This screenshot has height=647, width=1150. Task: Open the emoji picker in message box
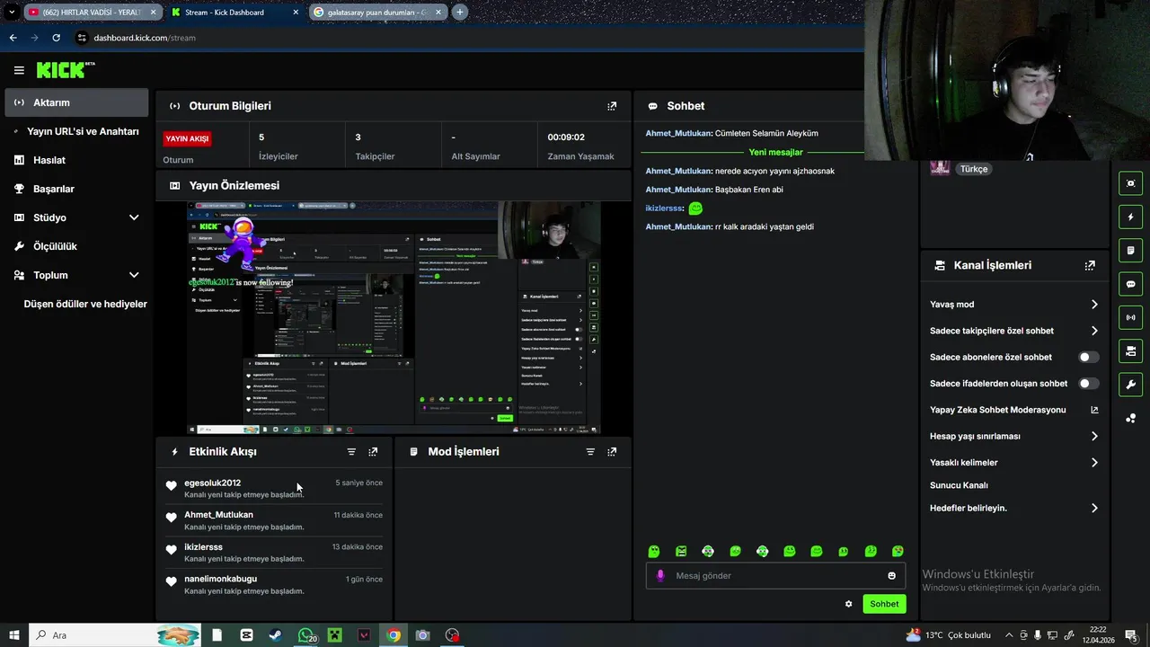tap(891, 576)
